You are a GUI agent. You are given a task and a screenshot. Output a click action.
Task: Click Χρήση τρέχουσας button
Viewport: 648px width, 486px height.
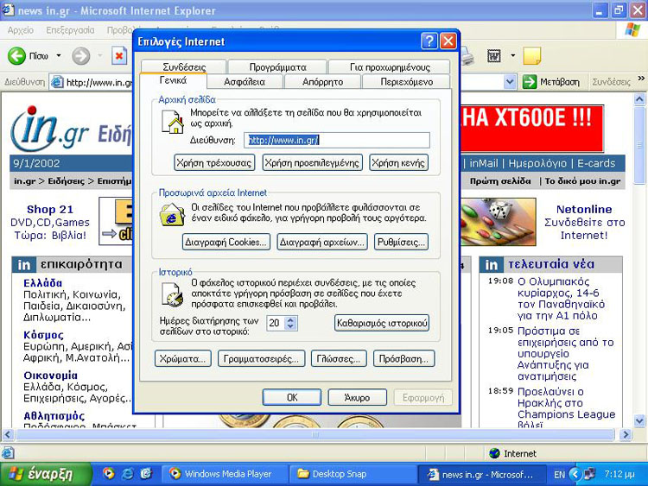pos(214,162)
